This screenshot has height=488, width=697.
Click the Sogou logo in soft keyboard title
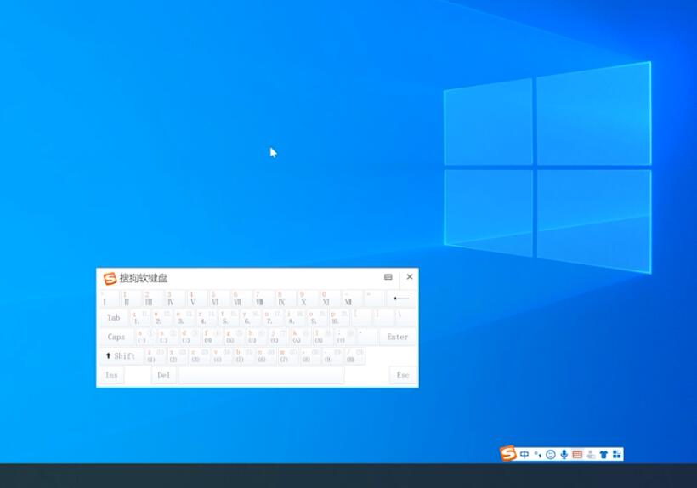tap(110, 278)
